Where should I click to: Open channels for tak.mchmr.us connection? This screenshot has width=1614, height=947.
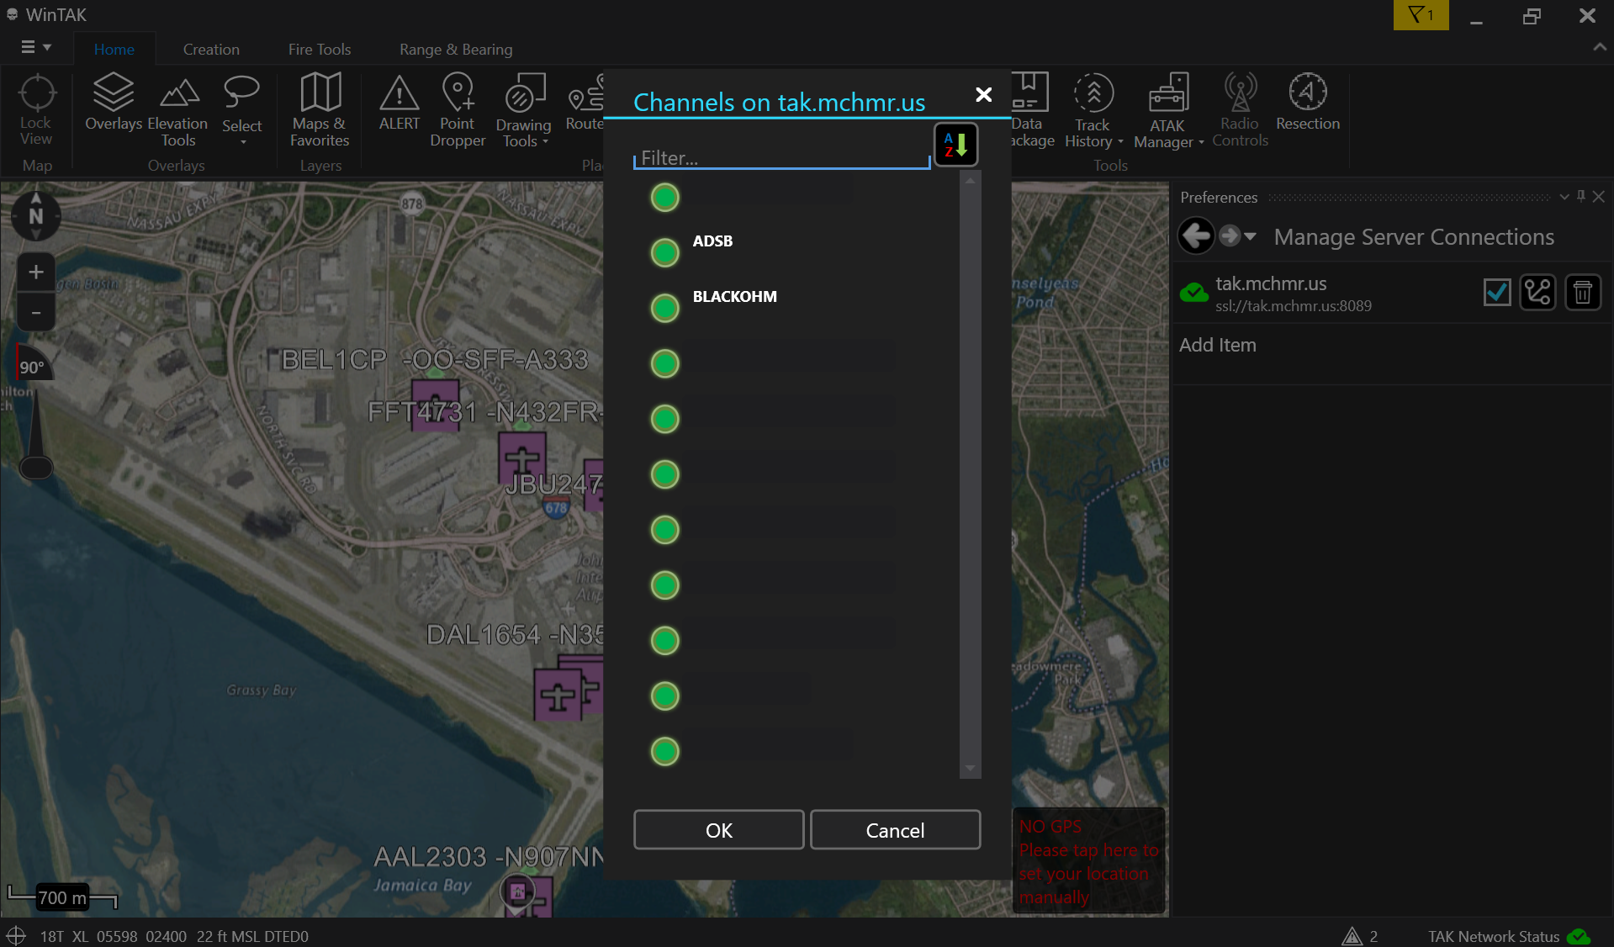click(x=1537, y=293)
